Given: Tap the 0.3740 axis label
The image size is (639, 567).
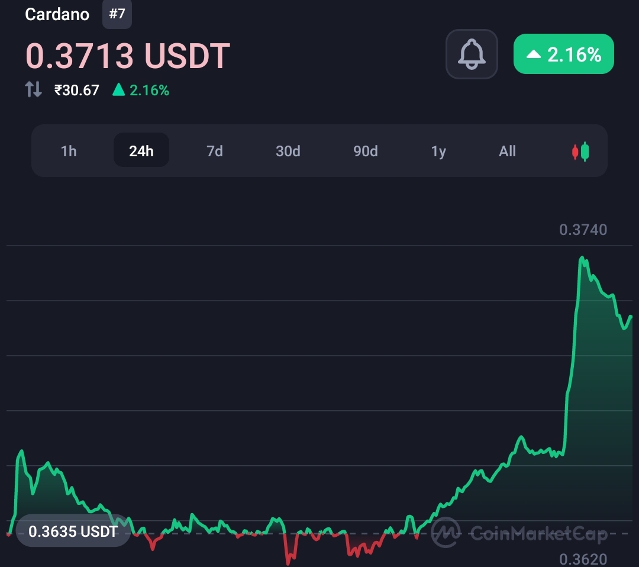Looking at the screenshot, I should tap(583, 230).
